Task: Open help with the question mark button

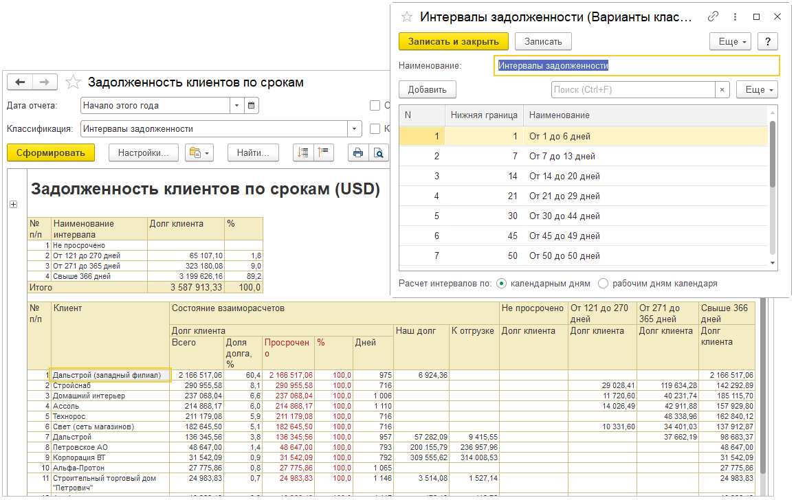Action: coord(767,41)
